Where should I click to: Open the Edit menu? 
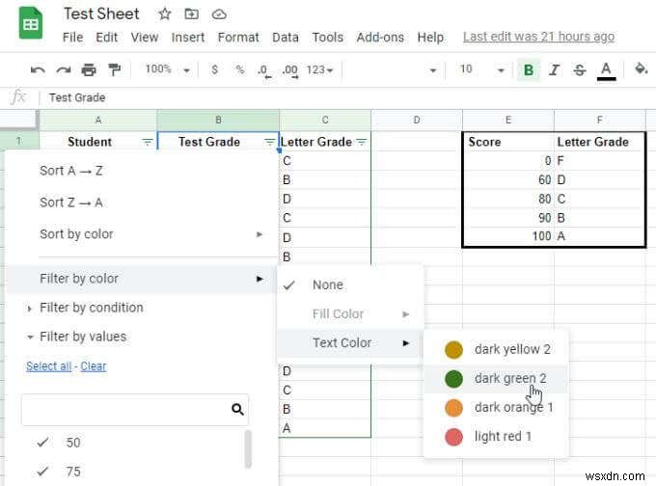point(106,38)
